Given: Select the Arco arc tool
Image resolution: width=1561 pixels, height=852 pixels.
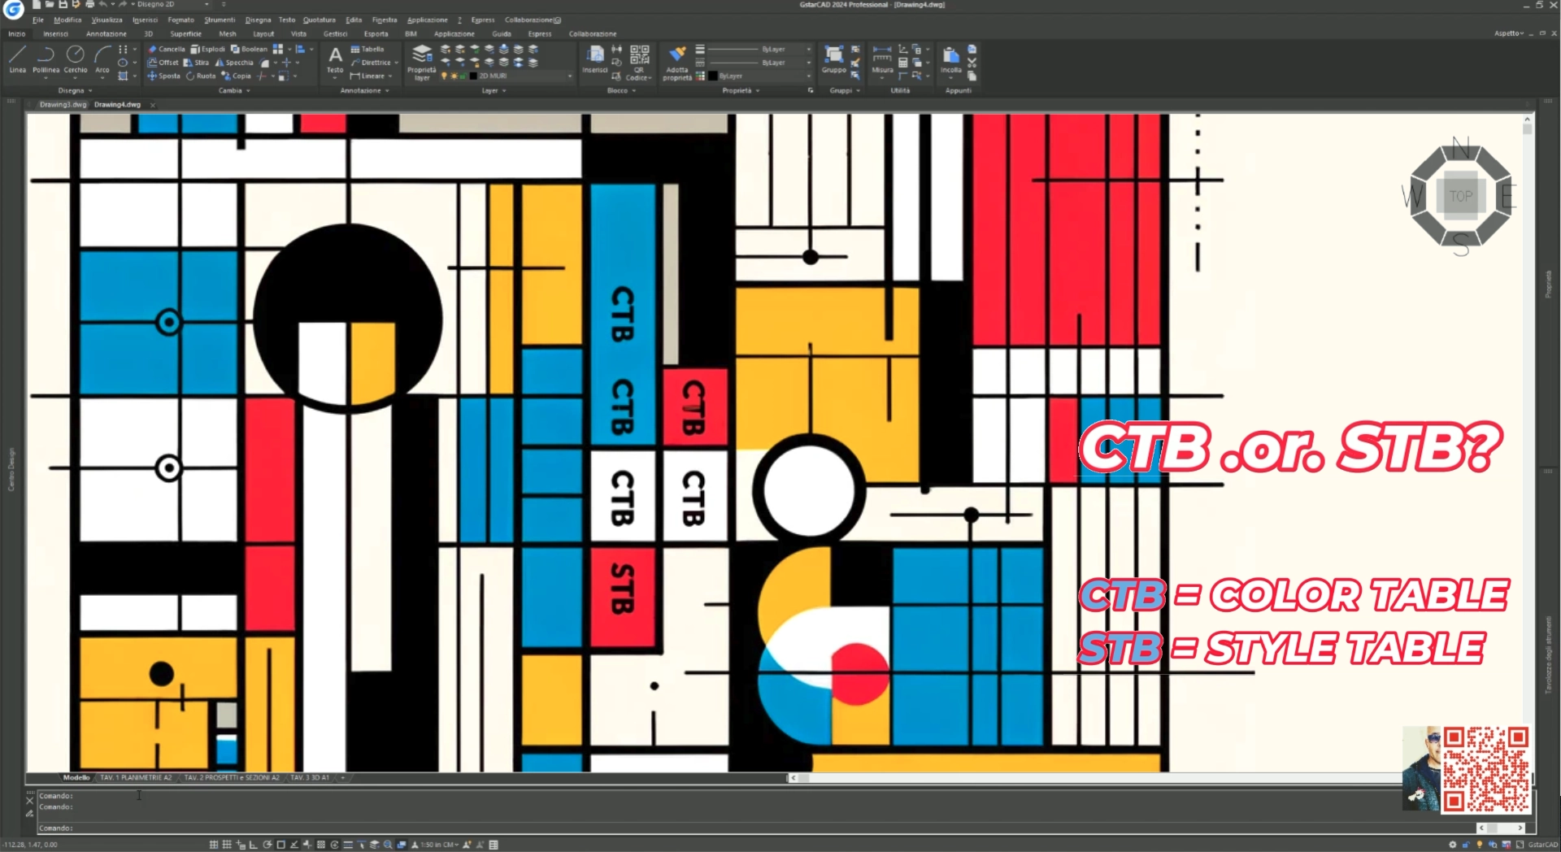Looking at the screenshot, I should (x=102, y=59).
